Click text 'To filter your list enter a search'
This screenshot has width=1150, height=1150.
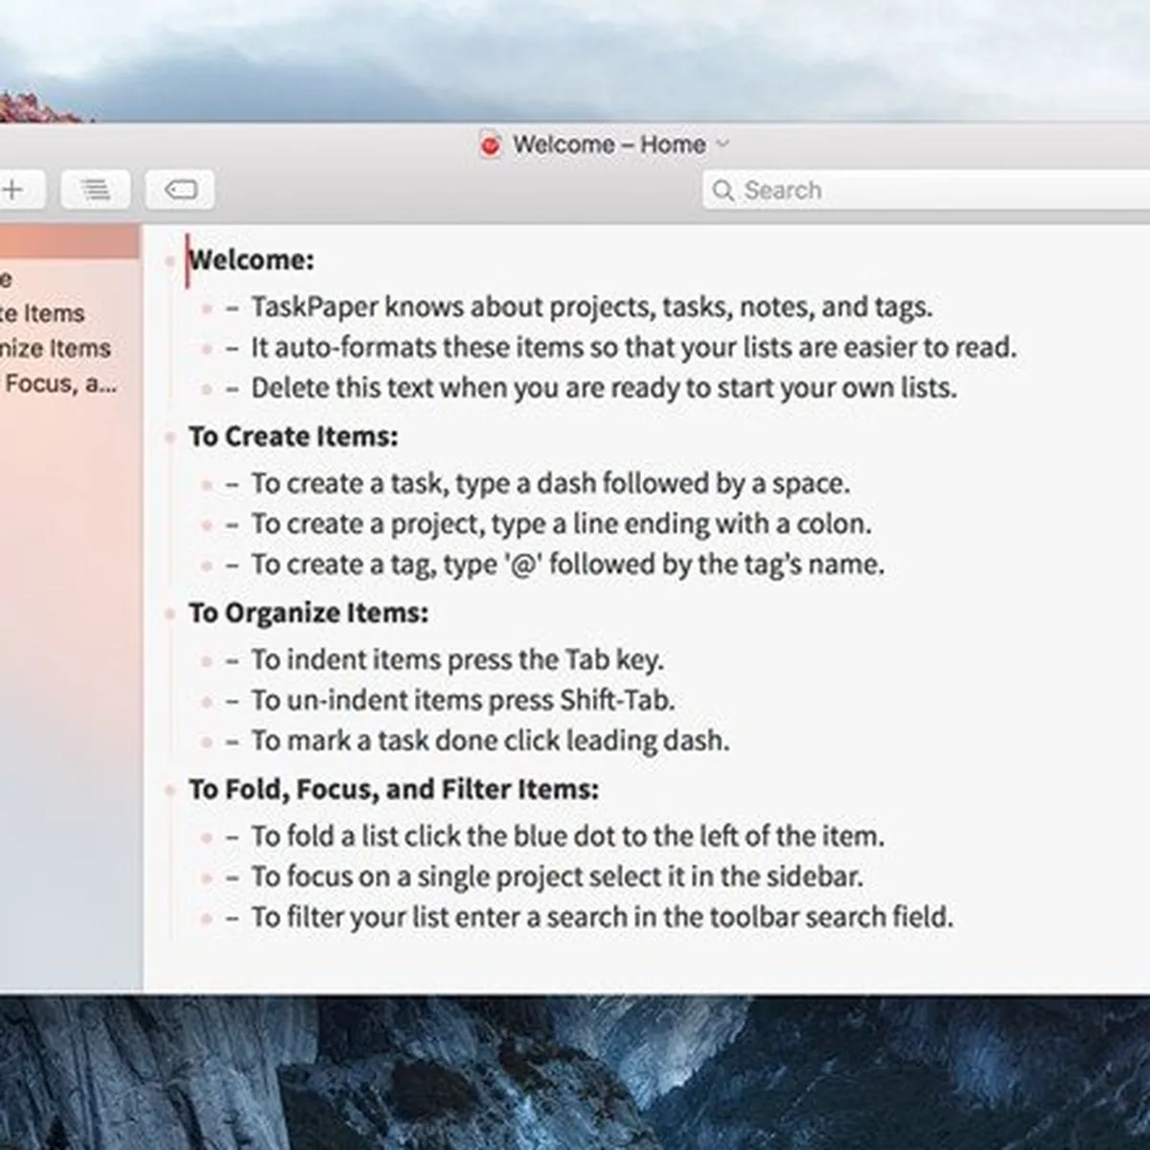(603, 917)
